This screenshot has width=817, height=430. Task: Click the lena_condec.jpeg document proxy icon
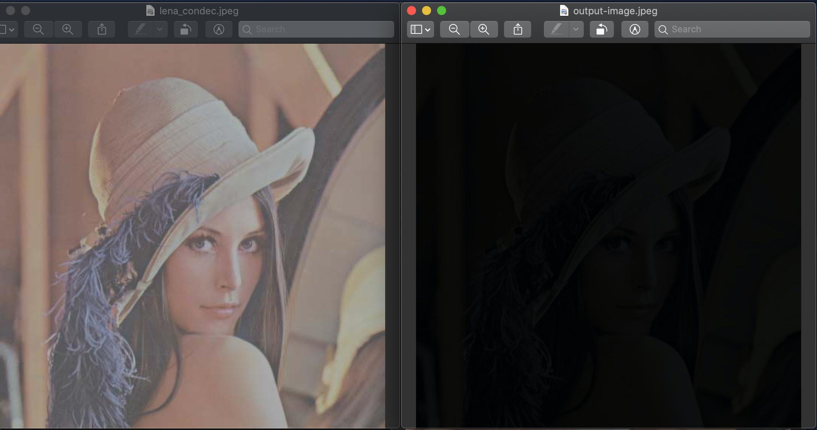[x=150, y=11]
